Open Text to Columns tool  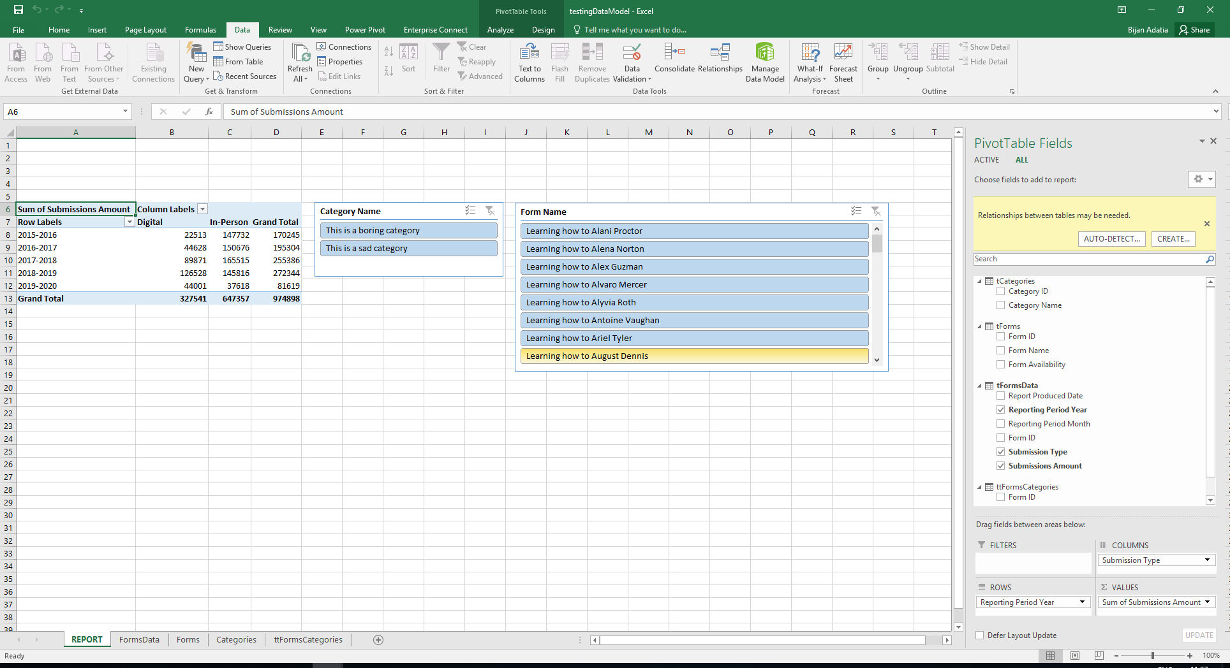pyautogui.click(x=530, y=62)
